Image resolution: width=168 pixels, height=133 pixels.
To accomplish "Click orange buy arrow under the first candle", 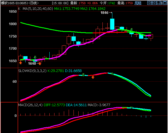I will point(20,63).
